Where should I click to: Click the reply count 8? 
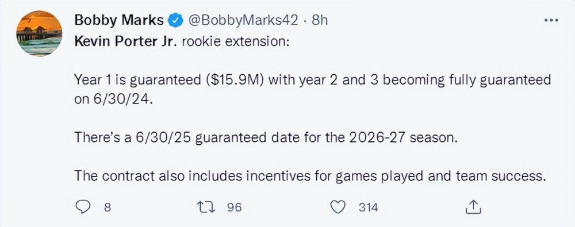pos(107,207)
